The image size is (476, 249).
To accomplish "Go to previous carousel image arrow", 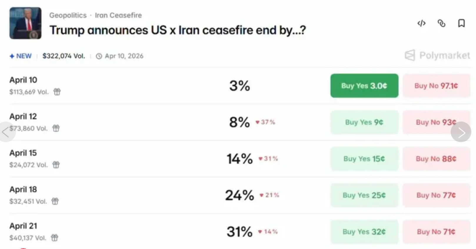I will pos(6,132).
